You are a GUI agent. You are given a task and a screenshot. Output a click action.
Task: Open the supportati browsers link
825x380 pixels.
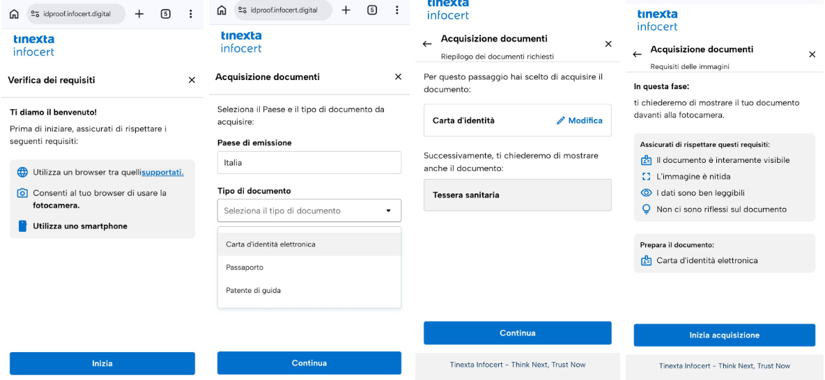(162, 173)
